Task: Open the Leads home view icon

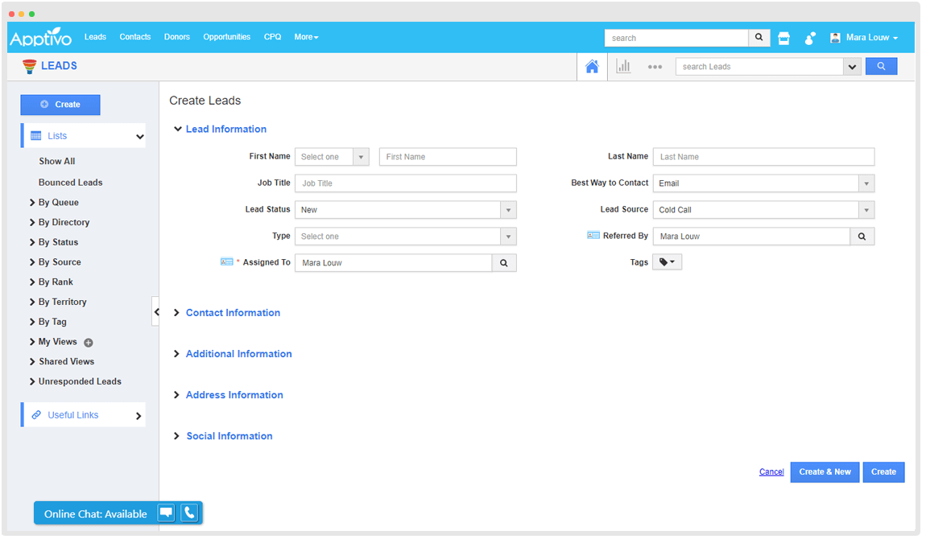Action: coord(592,66)
